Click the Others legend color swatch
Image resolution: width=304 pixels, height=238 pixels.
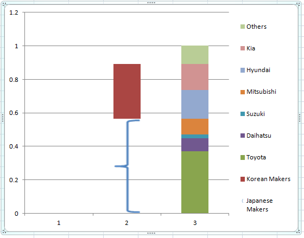pos(243,27)
